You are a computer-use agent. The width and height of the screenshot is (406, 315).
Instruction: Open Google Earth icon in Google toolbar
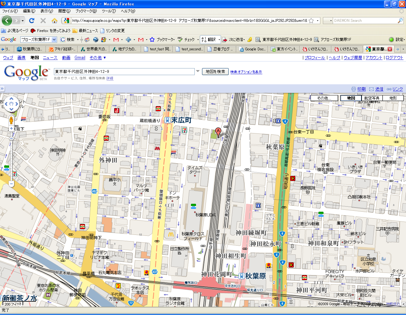95,40
